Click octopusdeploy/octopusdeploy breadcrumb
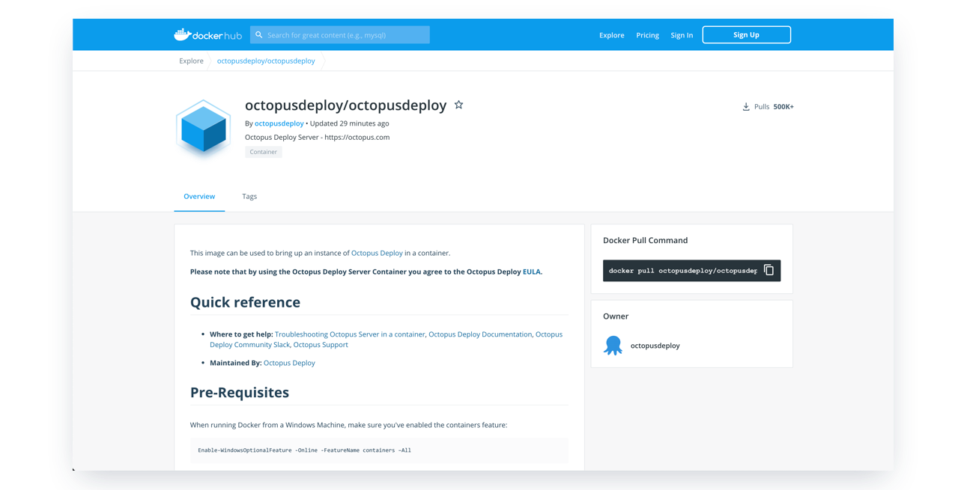The width and height of the screenshot is (967, 490). click(266, 61)
